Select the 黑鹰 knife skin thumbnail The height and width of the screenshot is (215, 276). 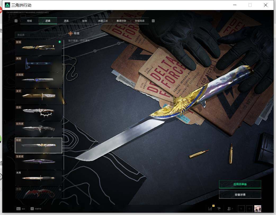[39, 178]
